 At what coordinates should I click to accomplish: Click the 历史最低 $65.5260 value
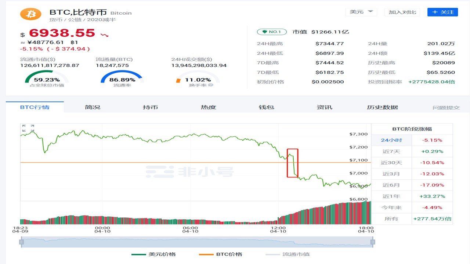coord(441,72)
